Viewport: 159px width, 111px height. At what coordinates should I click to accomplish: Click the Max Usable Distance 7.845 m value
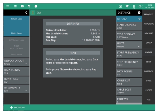[95, 33]
